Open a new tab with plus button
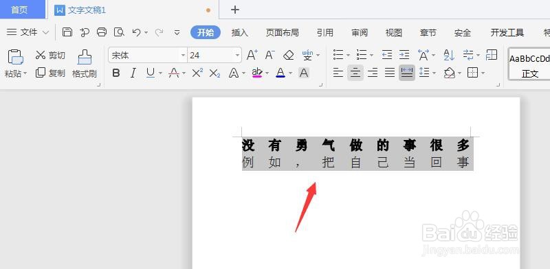 (235, 10)
